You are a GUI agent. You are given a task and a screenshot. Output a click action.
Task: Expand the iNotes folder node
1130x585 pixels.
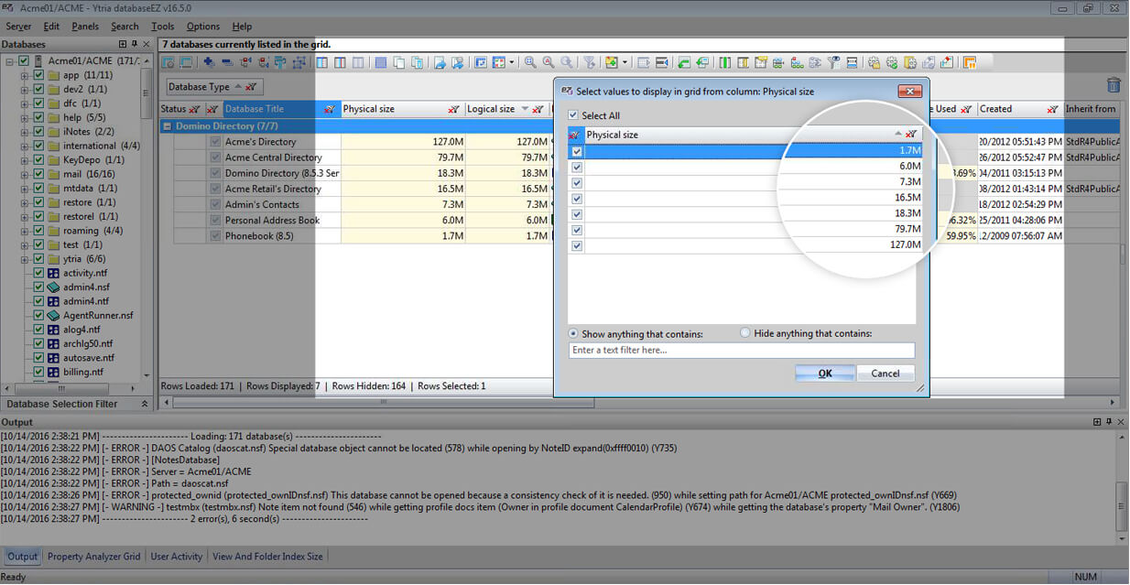click(25, 132)
